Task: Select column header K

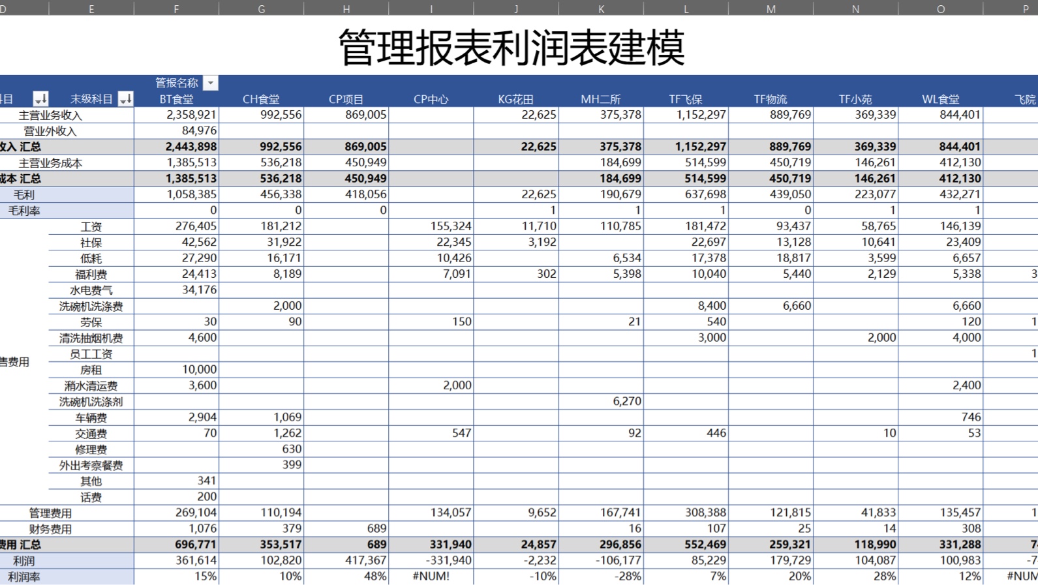Action: pos(601,8)
